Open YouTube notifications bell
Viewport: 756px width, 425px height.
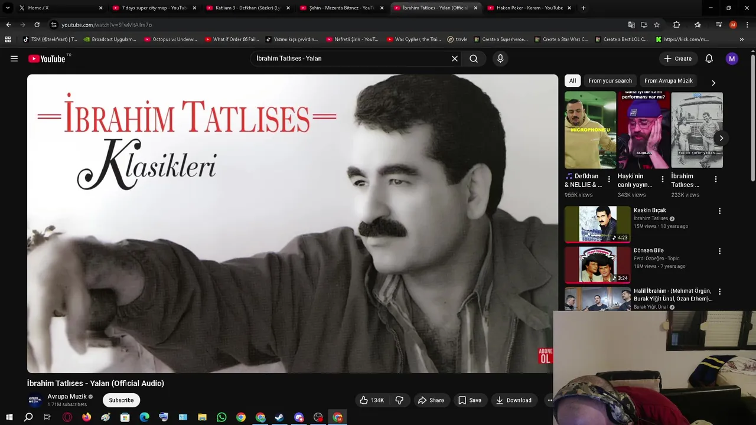click(x=709, y=58)
